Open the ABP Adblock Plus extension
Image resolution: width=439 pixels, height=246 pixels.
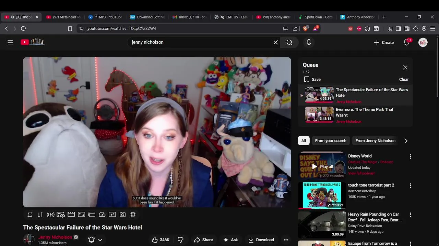pyautogui.click(x=359, y=29)
